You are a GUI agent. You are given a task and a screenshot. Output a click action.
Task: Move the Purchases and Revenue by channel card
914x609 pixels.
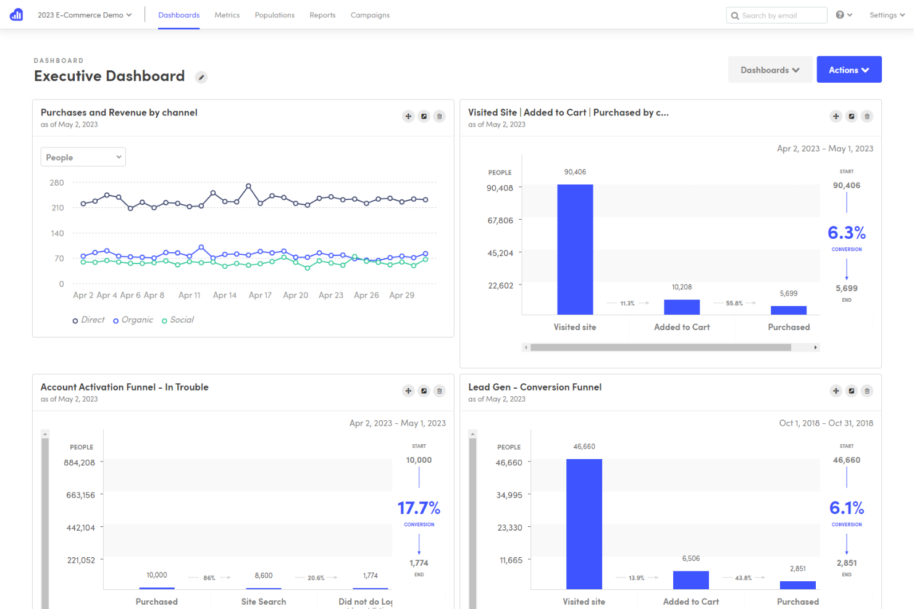tap(408, 116)
